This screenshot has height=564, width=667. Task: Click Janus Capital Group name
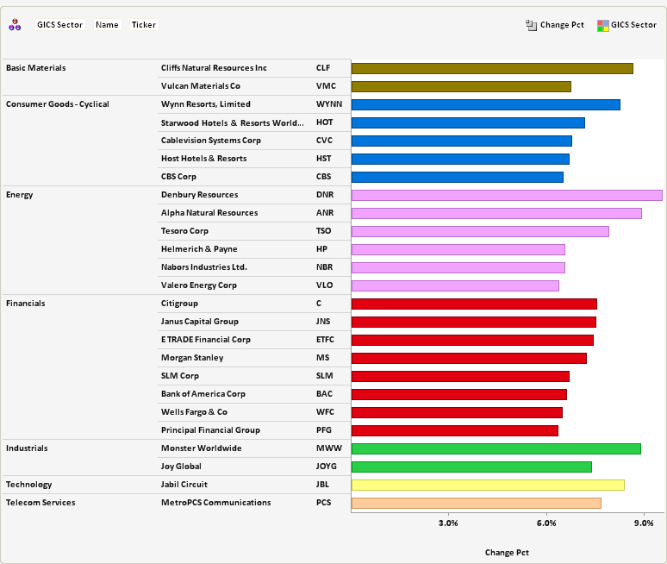click(x=200, y=322)
